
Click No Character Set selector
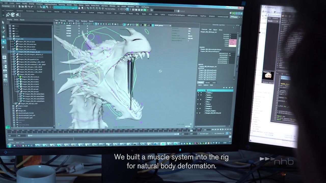coord(219,133)
